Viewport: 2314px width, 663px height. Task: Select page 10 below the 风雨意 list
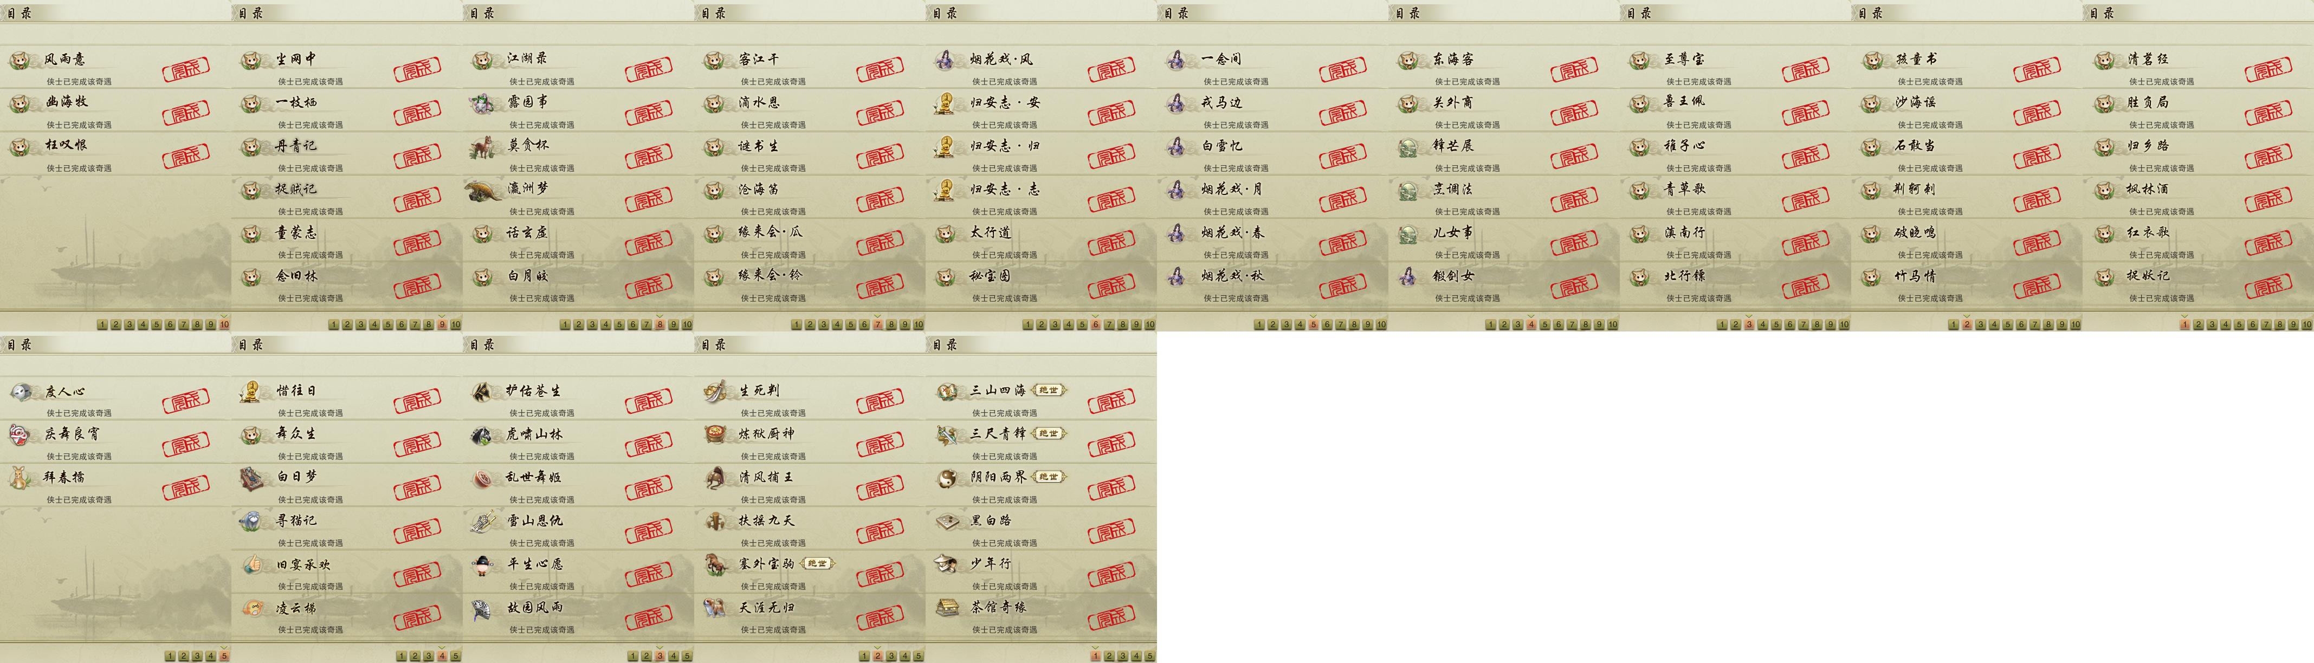[x=224, y=324]
